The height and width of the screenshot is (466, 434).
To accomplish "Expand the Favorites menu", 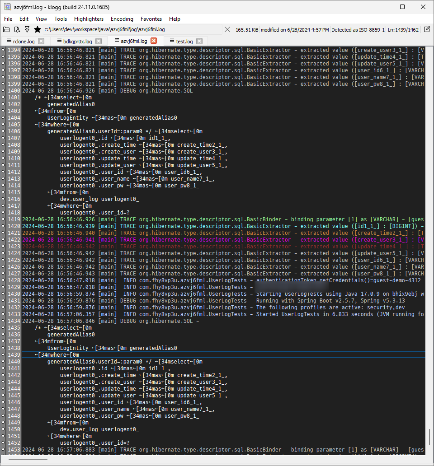I will point(151,19).
